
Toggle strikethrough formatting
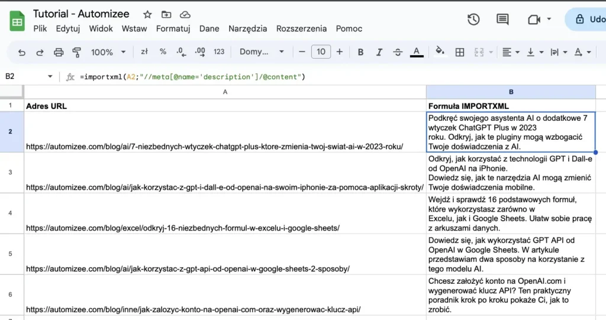point(398,52)
